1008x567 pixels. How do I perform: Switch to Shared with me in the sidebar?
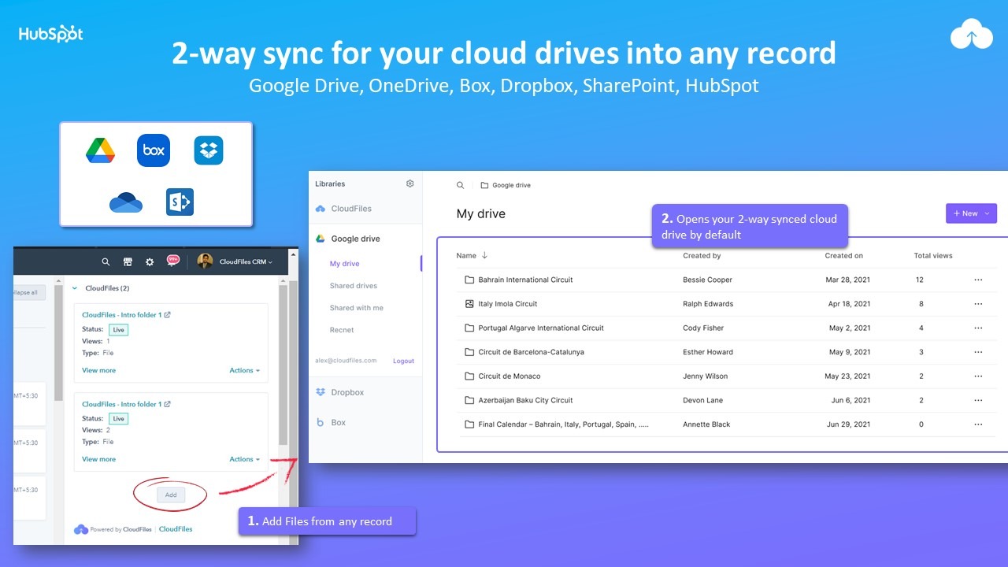[358, 307]
